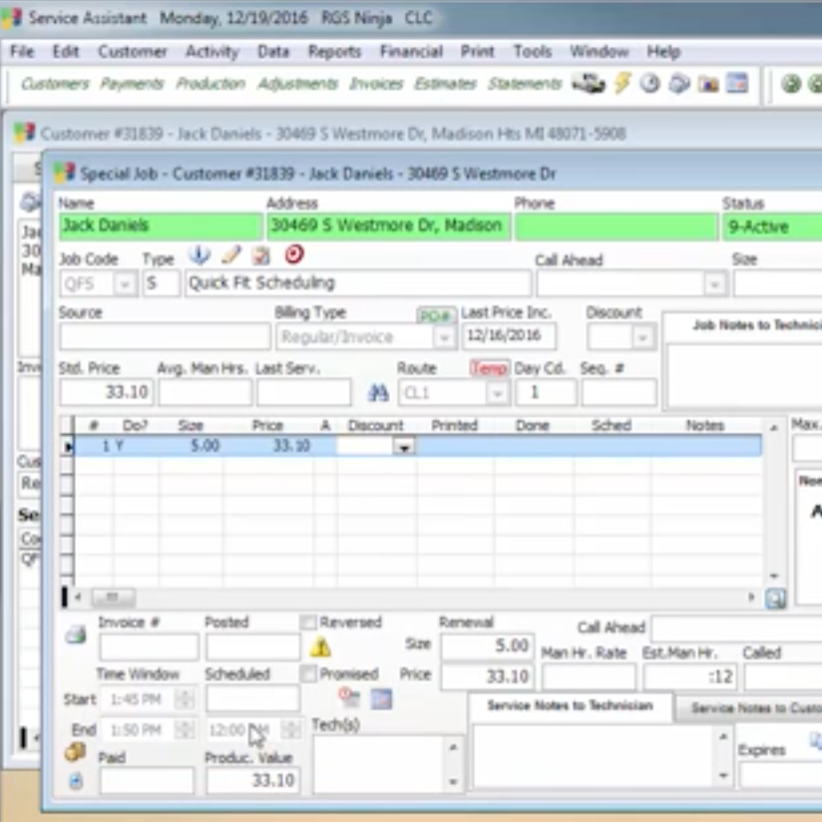This screenshot has height=822, width=822.
Task: Switch to Service Notes to Technician tab
Action: pyautogui.click(x=570, y=706)
